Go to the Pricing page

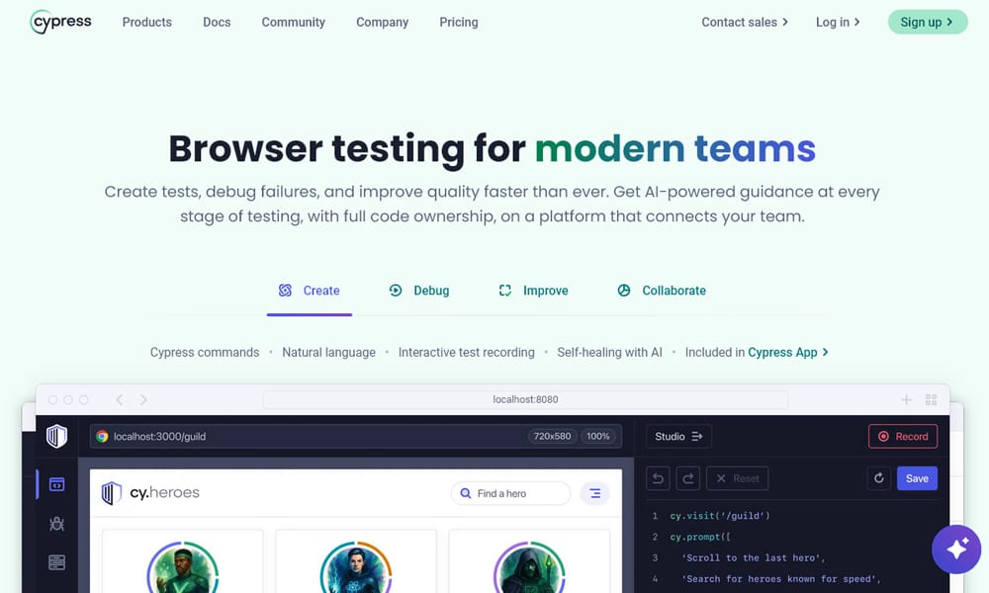click(x=459, y=22)
